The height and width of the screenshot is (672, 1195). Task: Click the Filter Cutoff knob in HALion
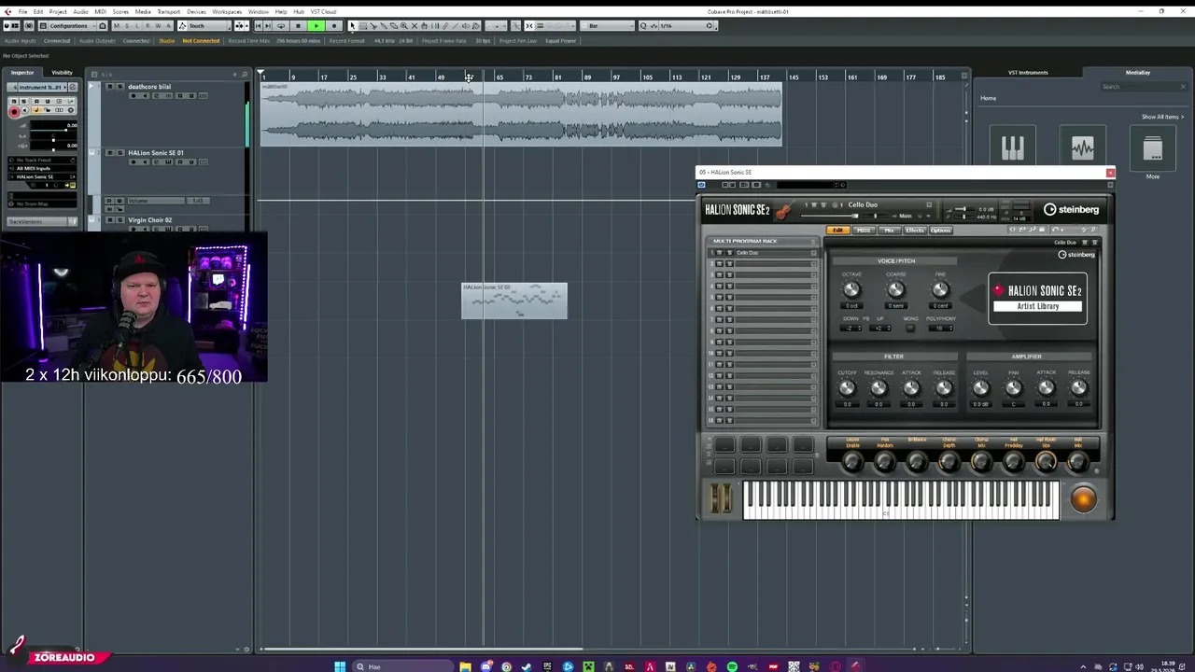click(847, 388)
